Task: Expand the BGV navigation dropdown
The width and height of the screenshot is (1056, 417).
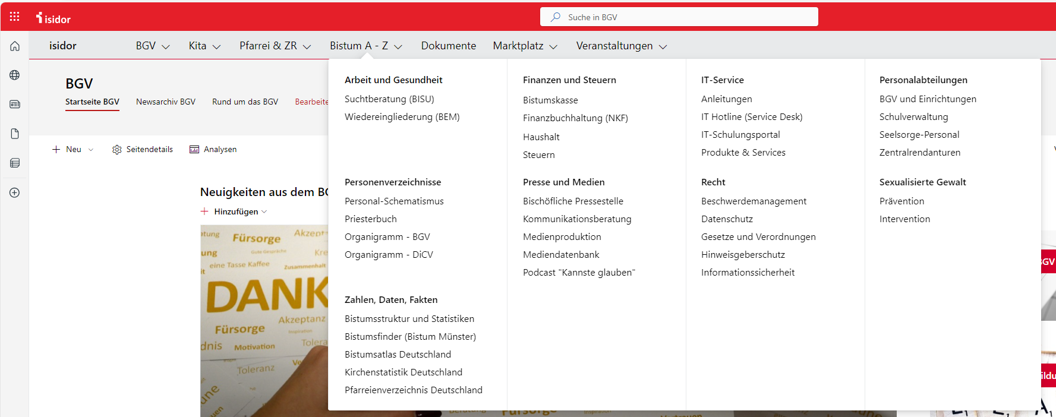Action: [165, 47]
